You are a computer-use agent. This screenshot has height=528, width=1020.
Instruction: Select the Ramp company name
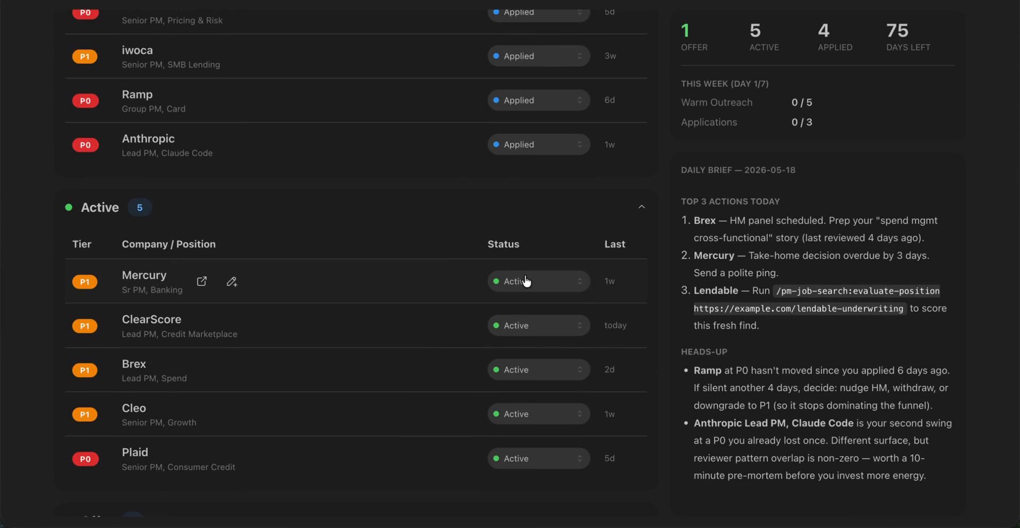[x=137, y=95]
